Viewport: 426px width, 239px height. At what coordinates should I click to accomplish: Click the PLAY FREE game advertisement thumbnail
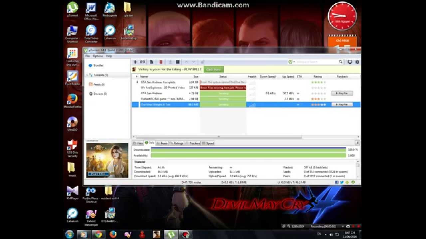point(107,160)
